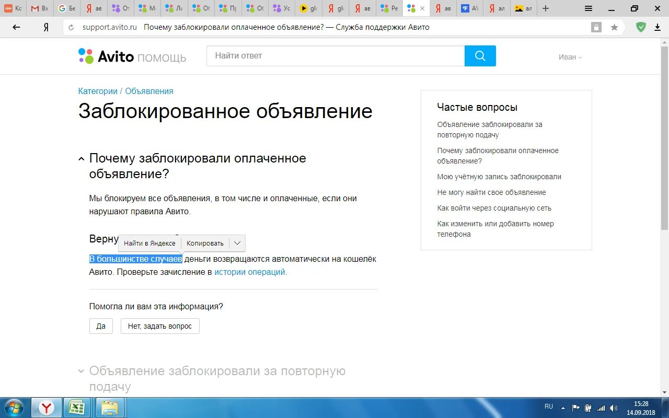Switch to the Gmail 'Вх' tab
This screenshot has width=669, height=418.
coord(40,8)
